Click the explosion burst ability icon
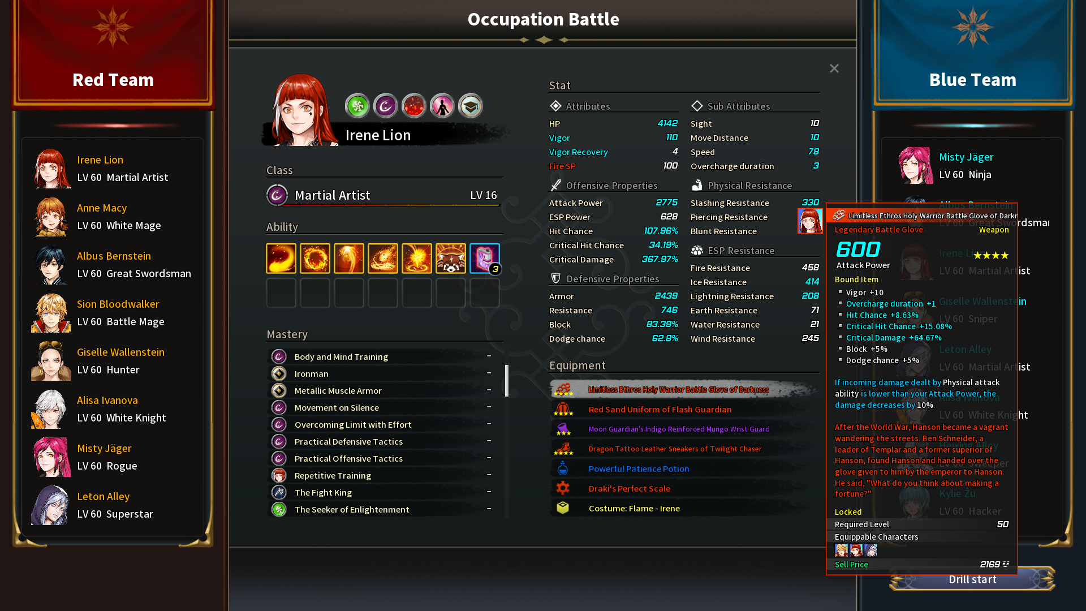Image resolution: width=1086 pixels, height=611 pixels. 417,259
